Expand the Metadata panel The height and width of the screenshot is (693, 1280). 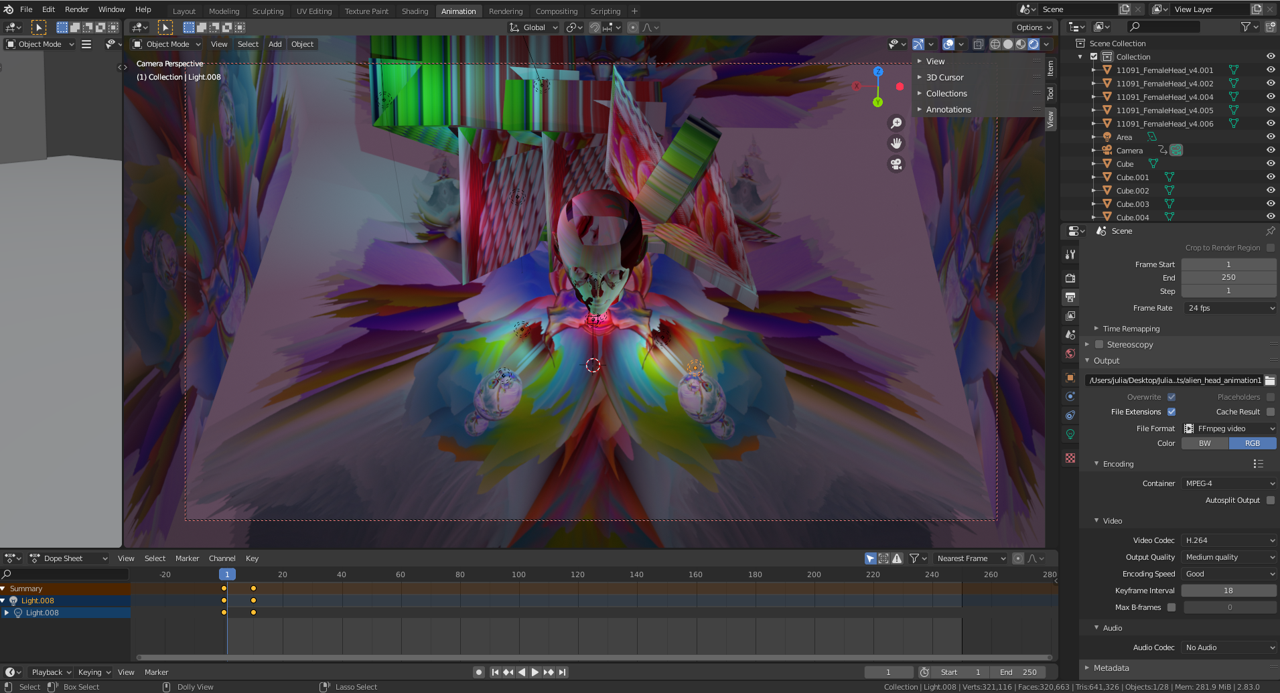pos(1111,668)
